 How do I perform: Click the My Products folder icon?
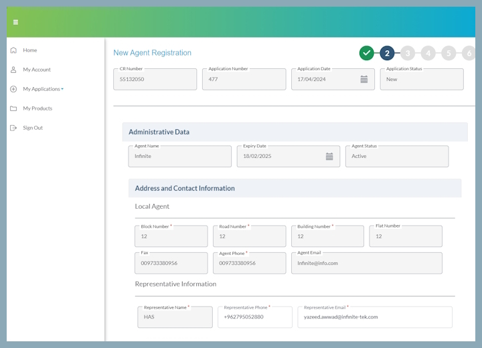click(x=13, y=108)
